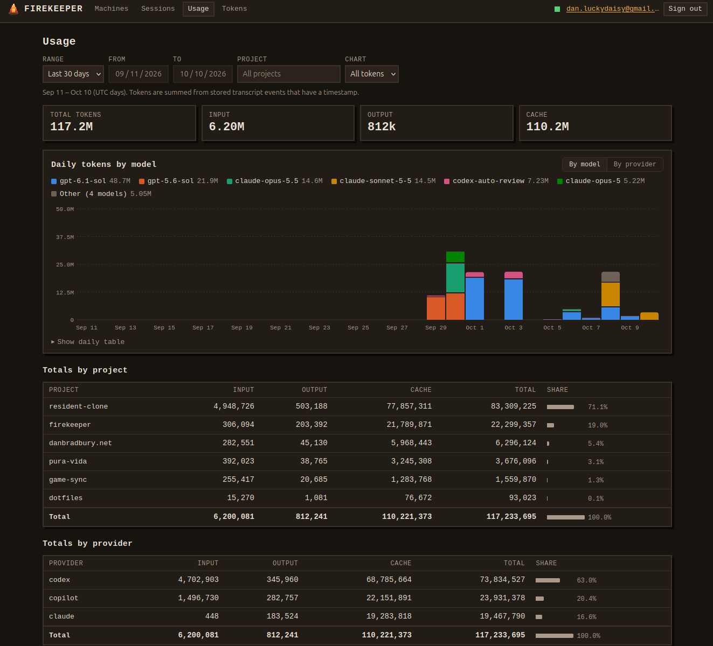
Task: Click the claude provider name
Action: [61, 616]
